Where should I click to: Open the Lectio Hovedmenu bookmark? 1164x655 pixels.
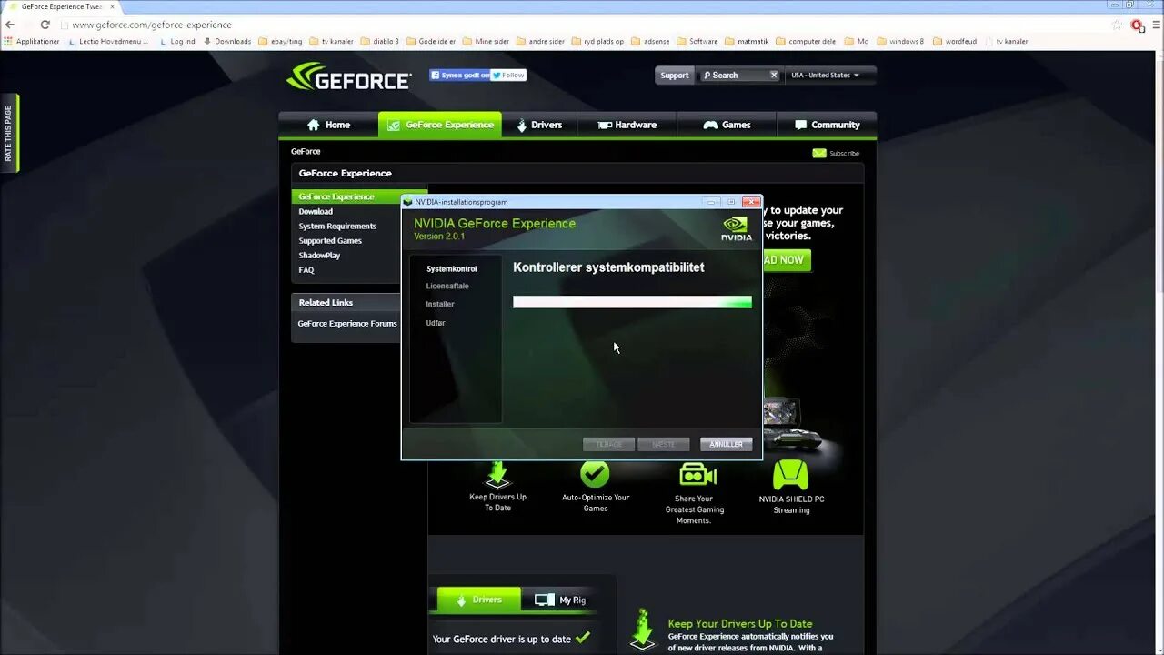[x=108, y=41]
